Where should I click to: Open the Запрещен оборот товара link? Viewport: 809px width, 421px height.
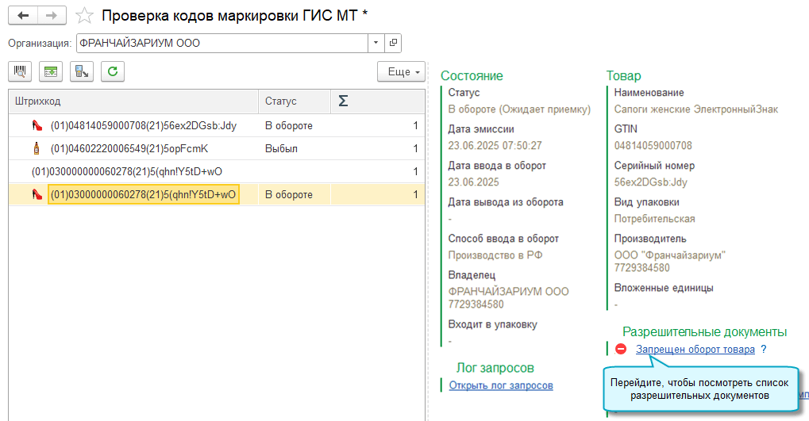point(695,349)
